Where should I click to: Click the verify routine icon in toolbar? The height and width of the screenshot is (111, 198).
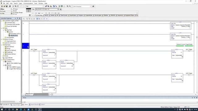coord(59,6)
